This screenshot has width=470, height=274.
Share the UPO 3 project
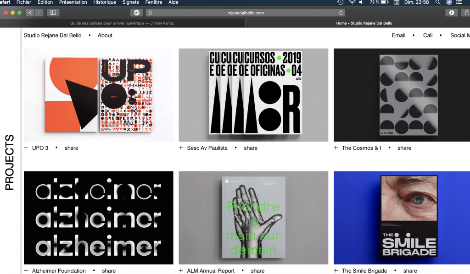[x=71, y=148]
